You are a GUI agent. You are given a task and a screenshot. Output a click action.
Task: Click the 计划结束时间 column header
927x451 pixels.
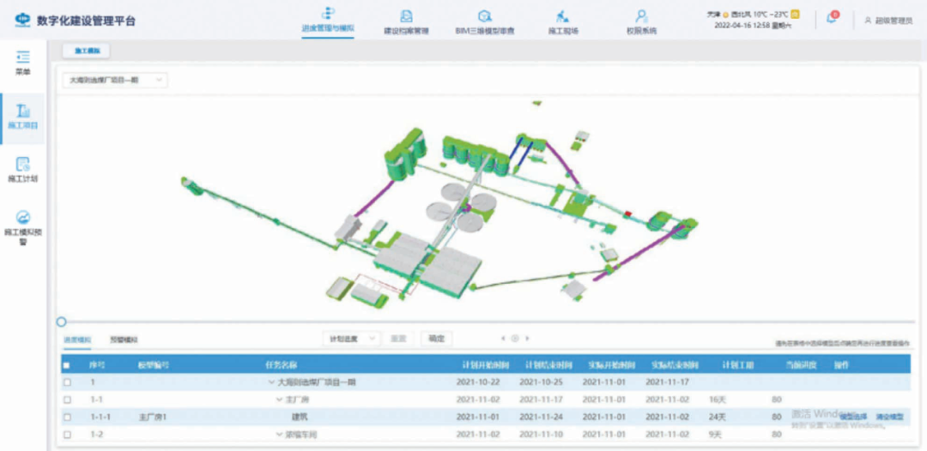pyautogui.click(x=549, y=365)
